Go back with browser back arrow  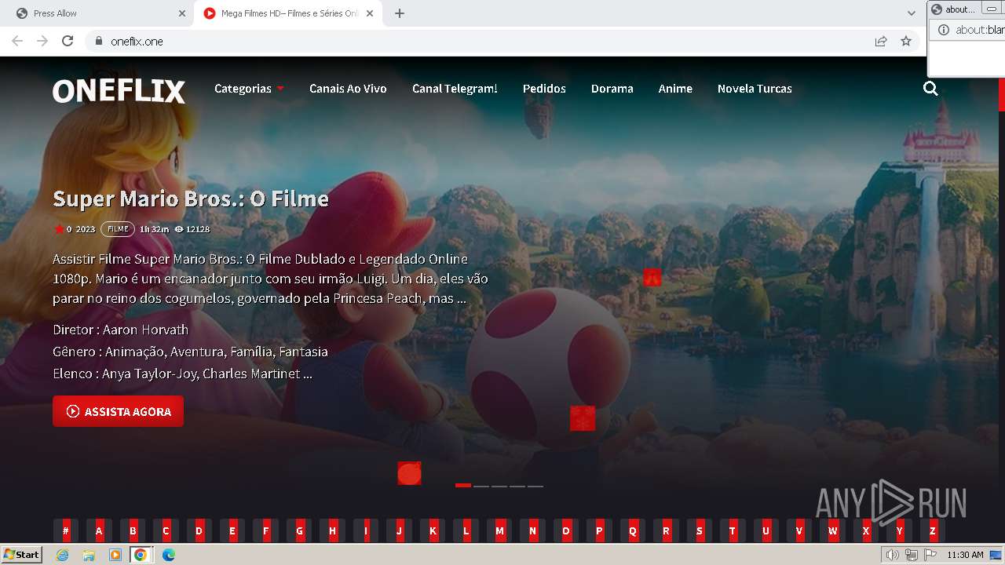pos(17,41)
